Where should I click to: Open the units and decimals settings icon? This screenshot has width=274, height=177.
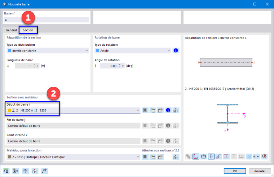tap(6, 171)
